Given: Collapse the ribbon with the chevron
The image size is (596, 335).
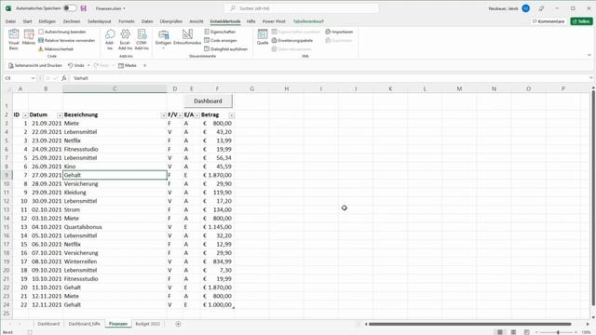Looking at the screenshot, I should 589,56.
